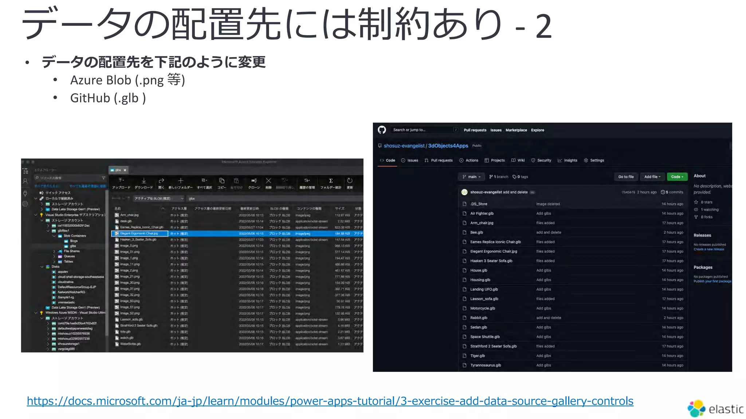Viewport: 746px width, 419px height.
Task: Open the main branch dropdown
Action: tap(471, 177)
